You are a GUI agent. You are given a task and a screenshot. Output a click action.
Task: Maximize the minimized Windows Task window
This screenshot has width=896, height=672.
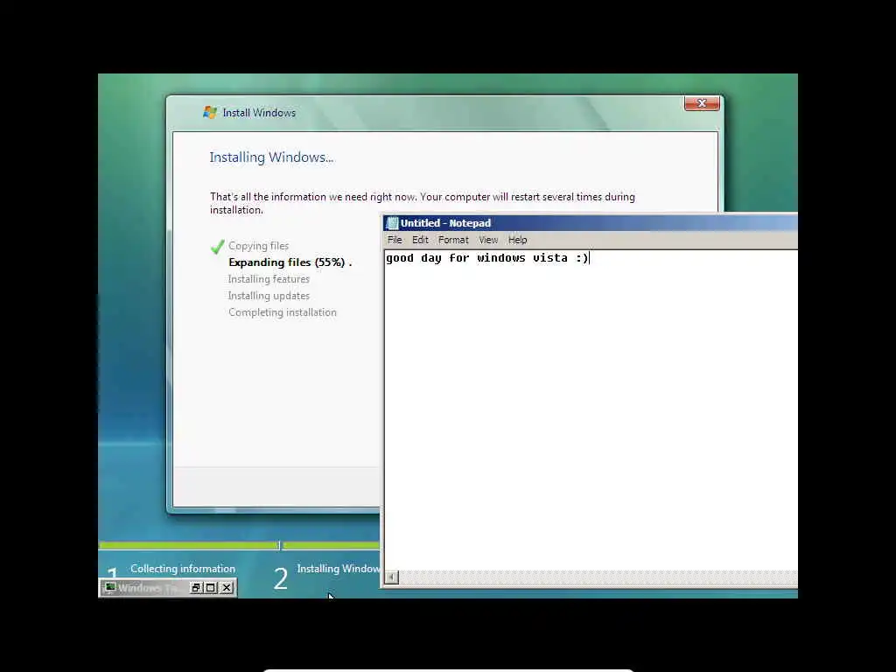point(211,587)
